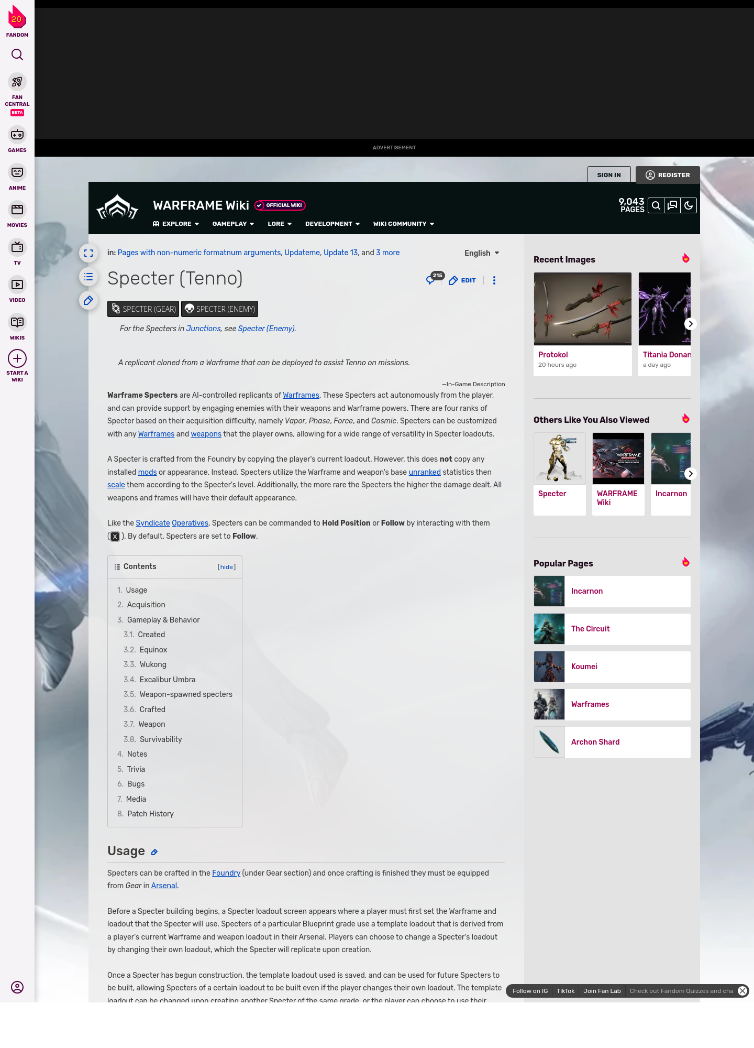Image resolution: width=754 pixels, height=1048 pixels.
Task: Expand the '3 more' categories link
Action: point(388,253)
